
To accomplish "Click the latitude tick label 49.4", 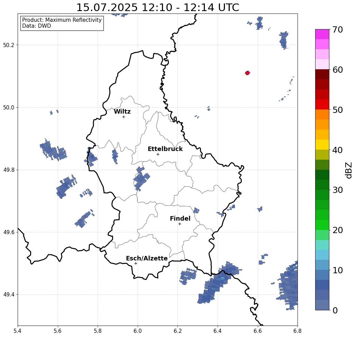I will coord(9,295).
